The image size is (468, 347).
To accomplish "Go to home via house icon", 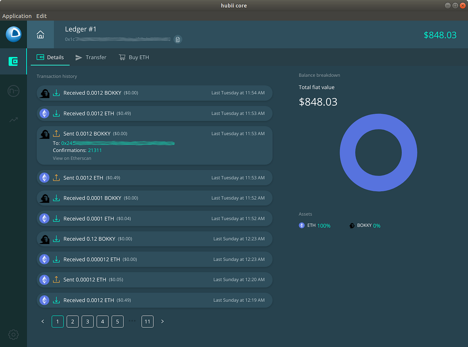I will point(40,35).
